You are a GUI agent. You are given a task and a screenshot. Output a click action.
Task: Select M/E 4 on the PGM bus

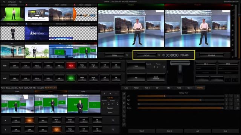pos(71,66)
